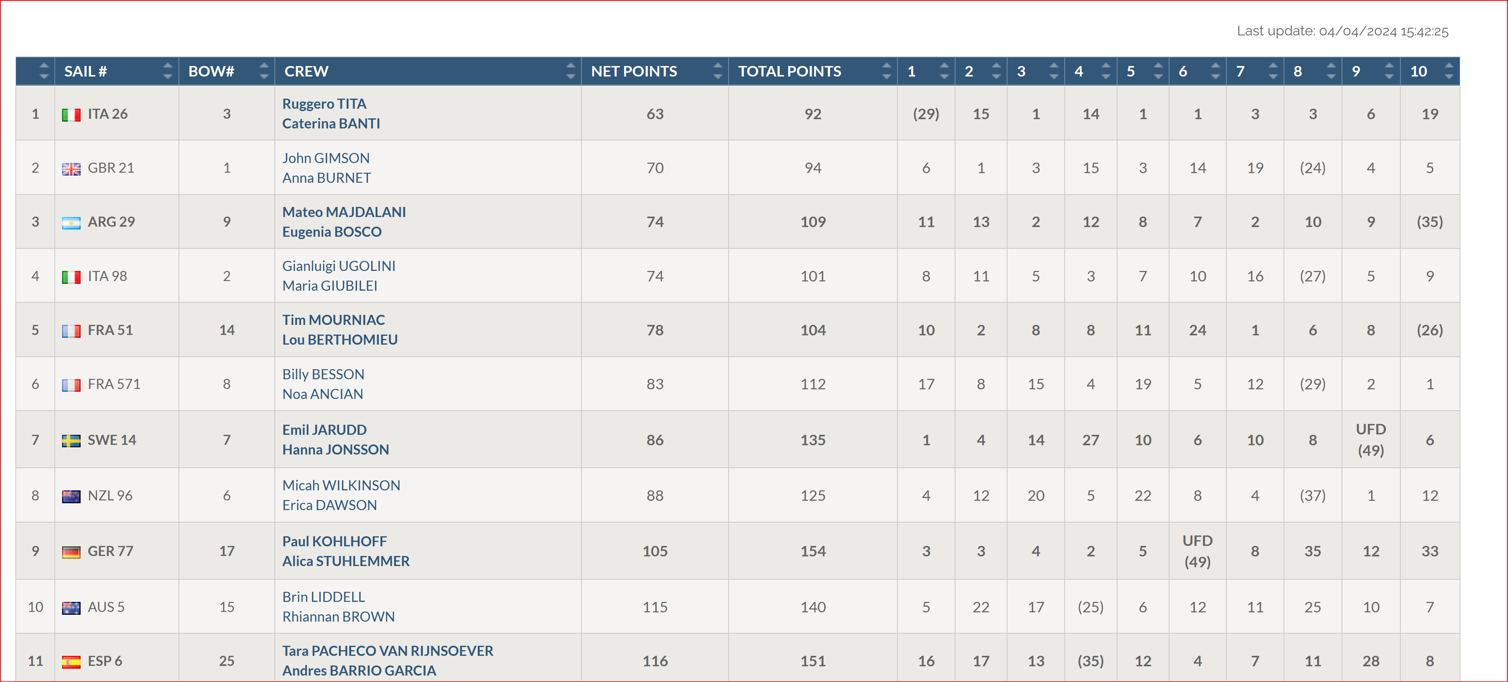Sort the table by BOW# column
This screenshot has height=682, width=1508.
tap(227, 71)
